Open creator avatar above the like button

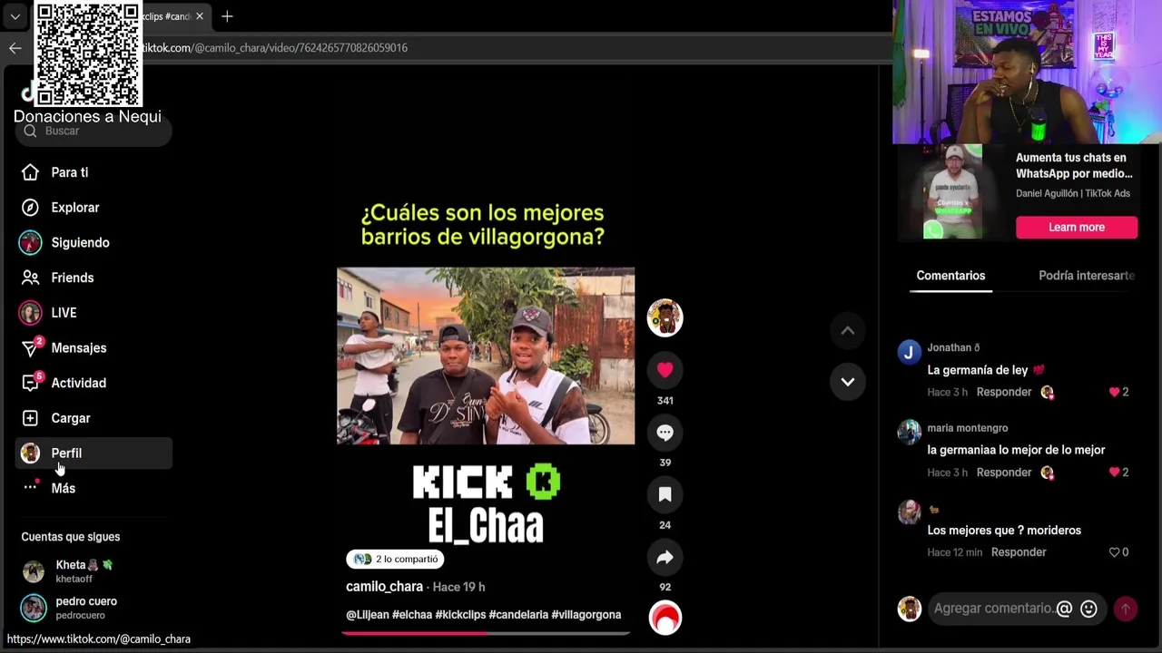[x=665, y=317]
